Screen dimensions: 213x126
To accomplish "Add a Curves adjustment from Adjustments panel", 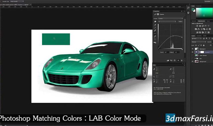I will pos(203,26).
